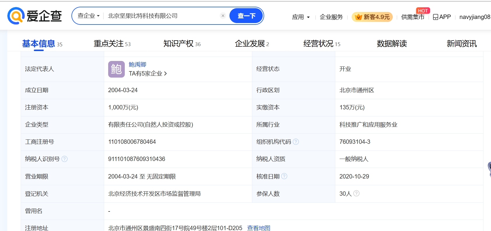Click the help icon beside 30人
The width and height of the screenshot is (491, 231).
[x=356, y=193]
